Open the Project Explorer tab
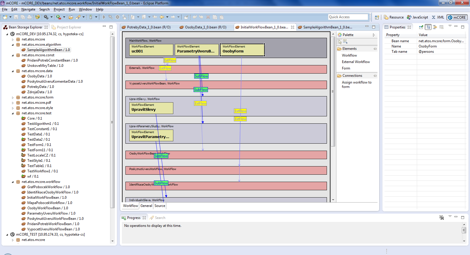Screen dimensions: 470x255 66,27
